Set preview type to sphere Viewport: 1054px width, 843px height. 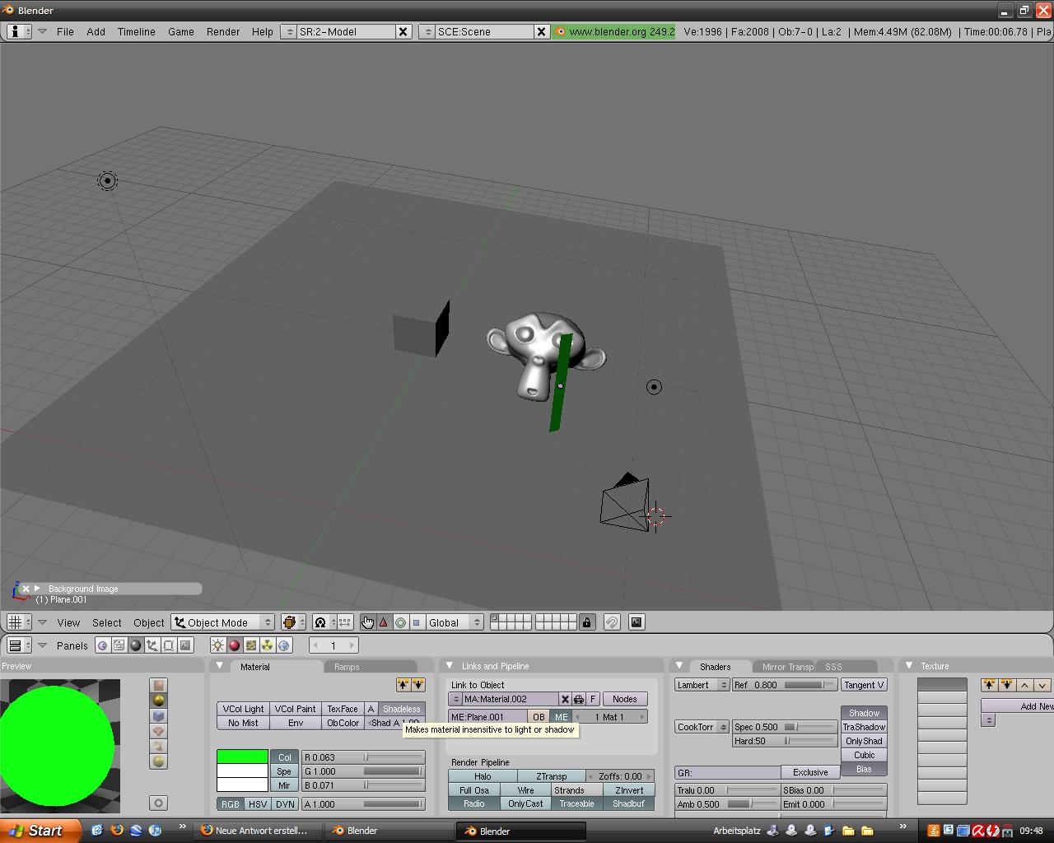tap(159, 701)
